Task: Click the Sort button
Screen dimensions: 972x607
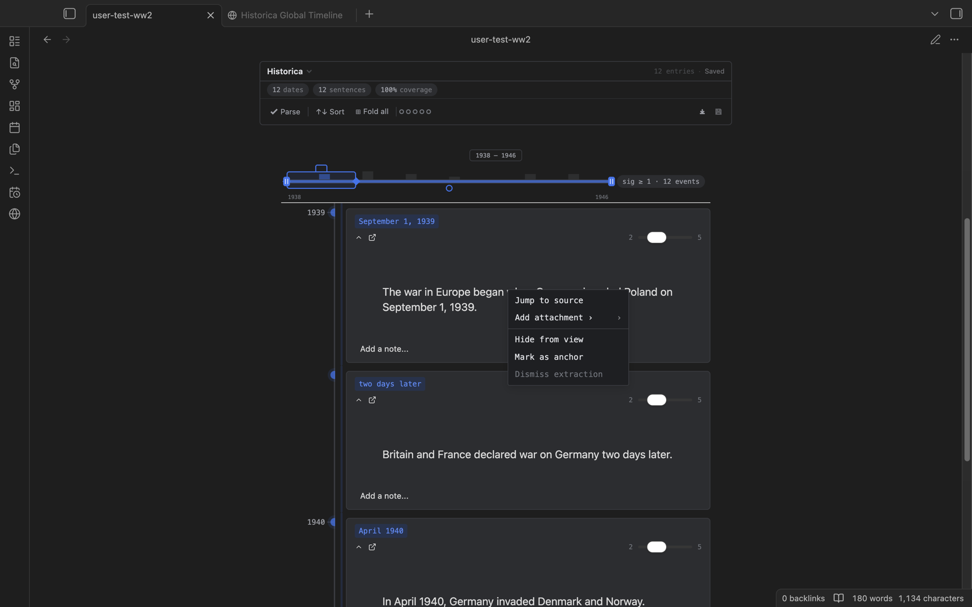Action: click(330, 112)
